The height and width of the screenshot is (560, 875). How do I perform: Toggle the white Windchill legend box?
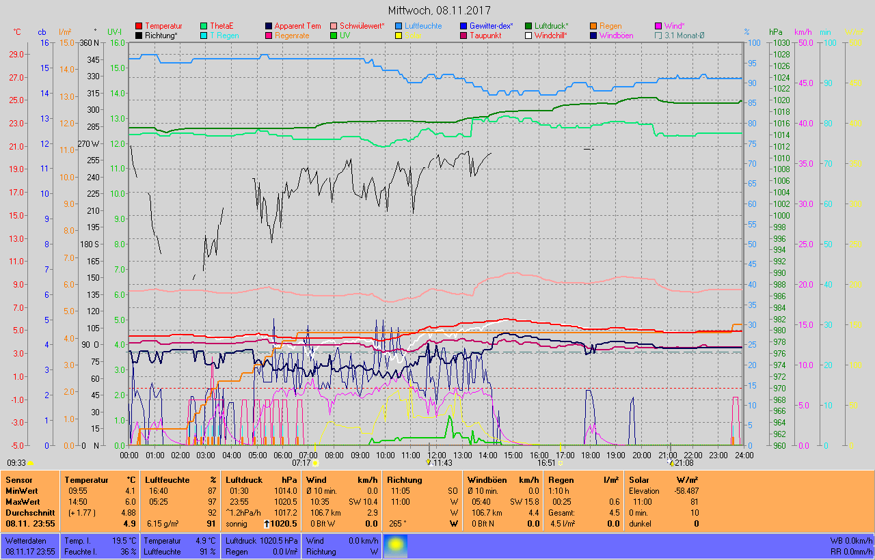(x=528, y=36)
